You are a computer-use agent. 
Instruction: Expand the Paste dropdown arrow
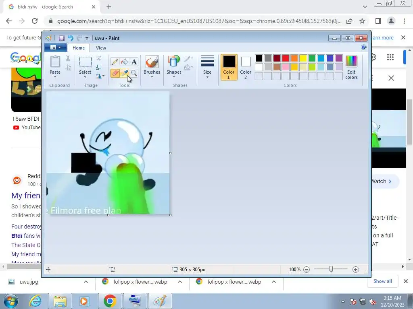coord(55,77)
